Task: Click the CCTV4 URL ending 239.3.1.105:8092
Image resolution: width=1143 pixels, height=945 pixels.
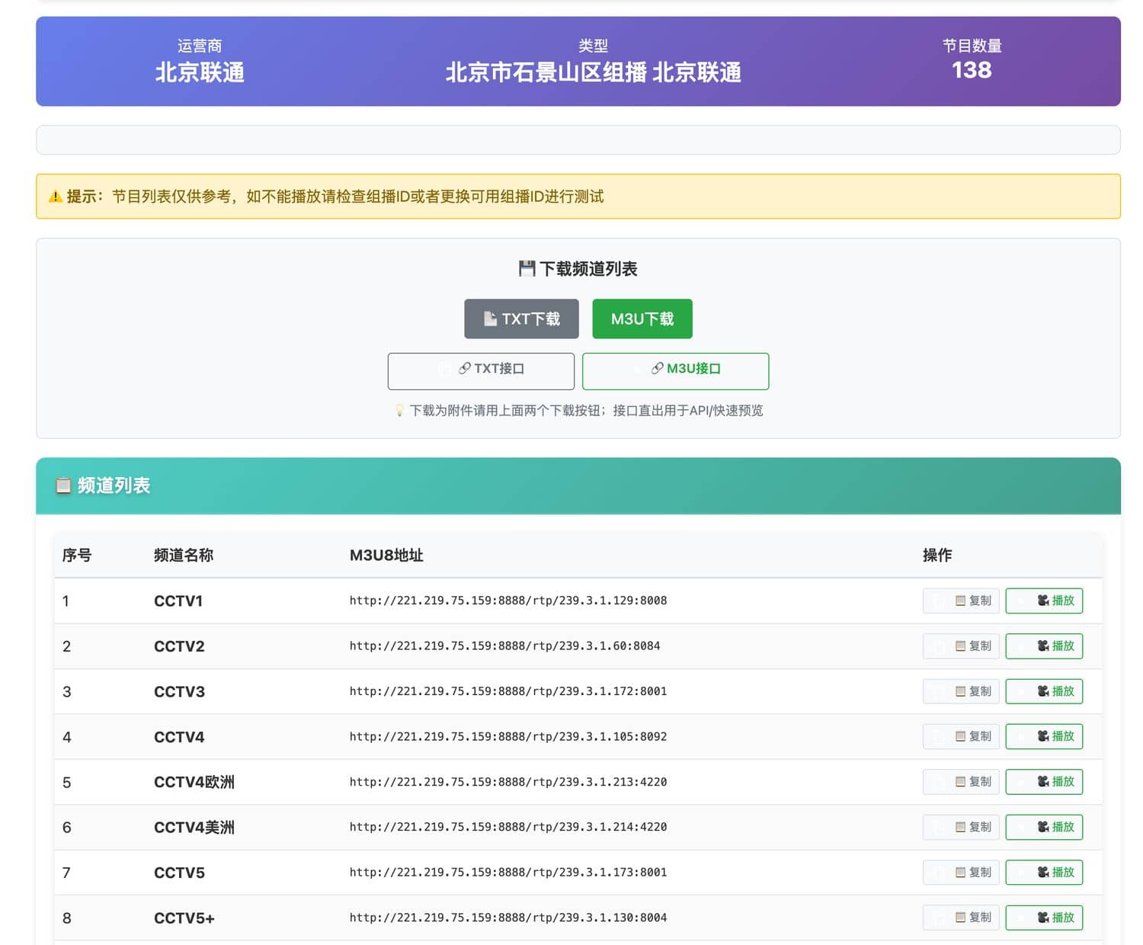Action: 508,736
